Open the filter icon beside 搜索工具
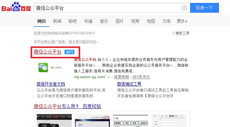Image resolution: width=230 pixels, height=127 pixels. 173,33
